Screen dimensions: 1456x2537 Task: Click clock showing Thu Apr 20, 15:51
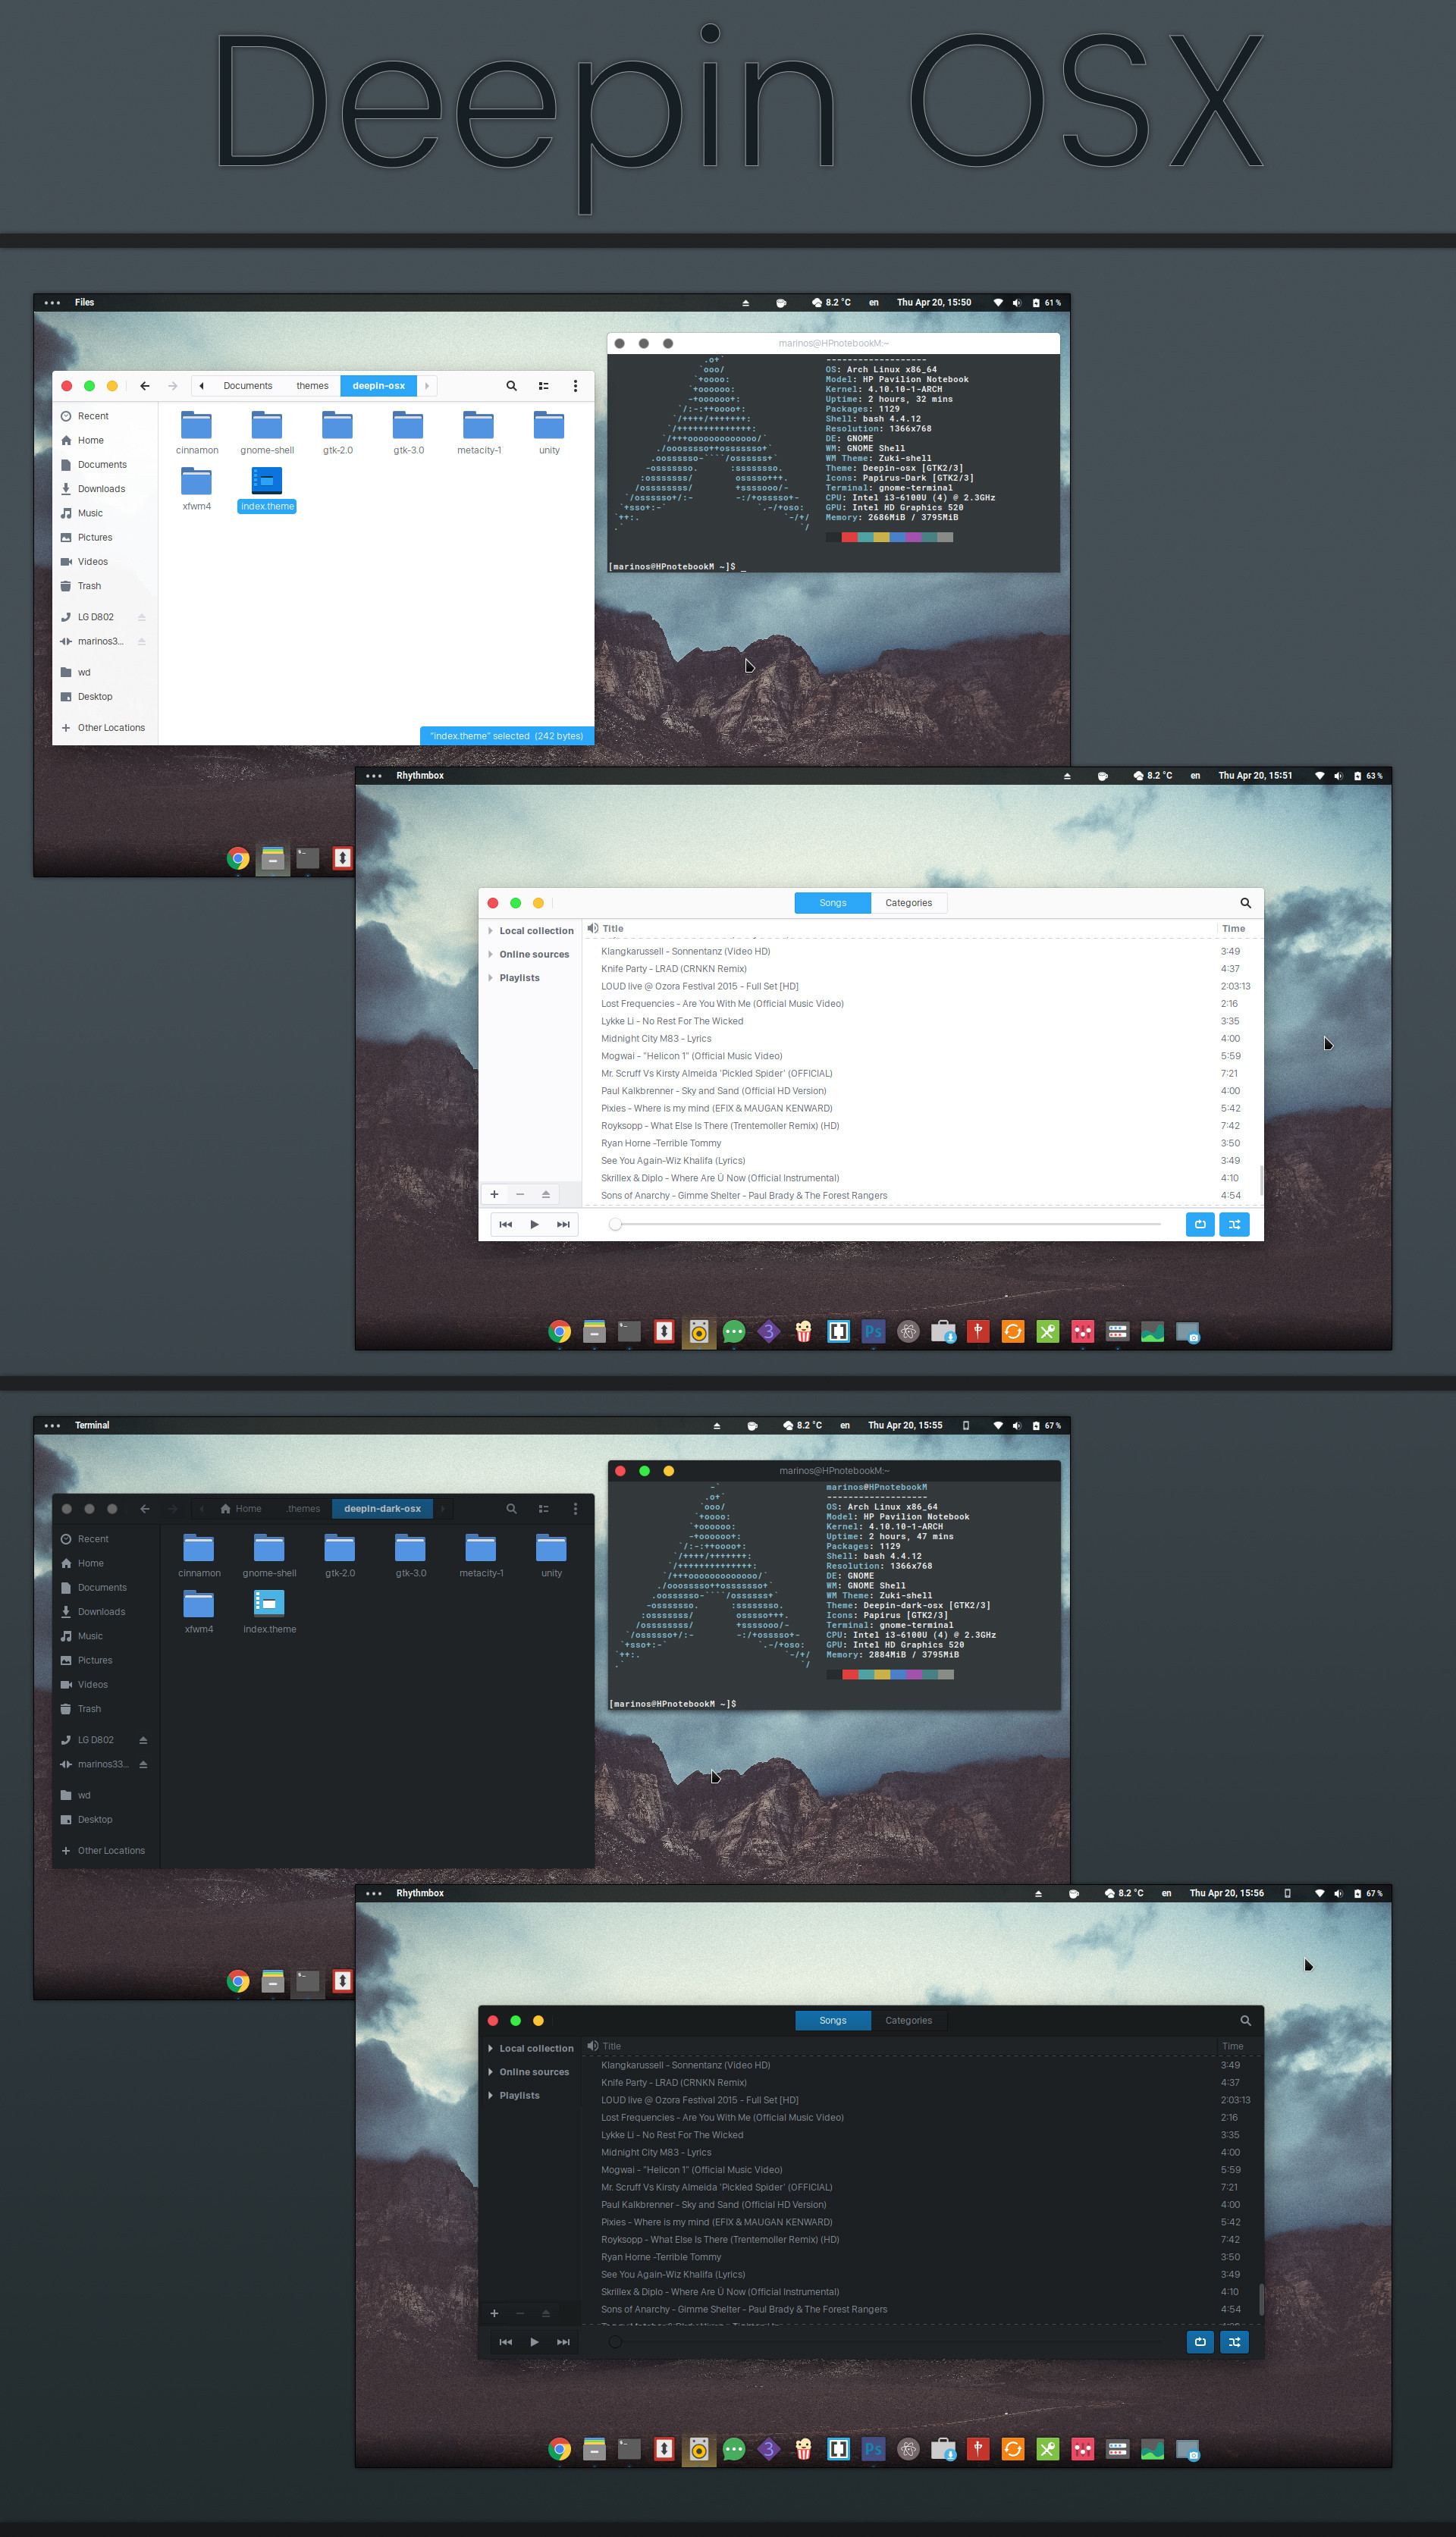(x=1255, y=776)
